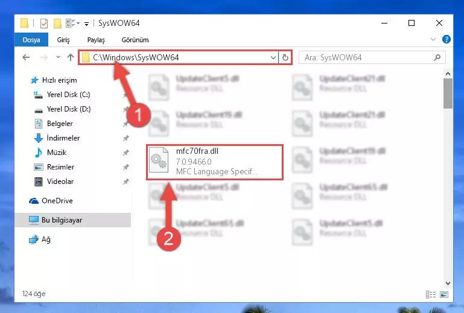This screenshot has width=464, height=313.
Task: Select Hızlı erişim in the navigation pane
Action: (x=60, y=80)
